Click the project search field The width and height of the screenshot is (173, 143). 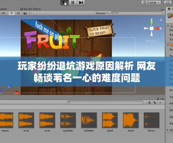tap(105, 103)
